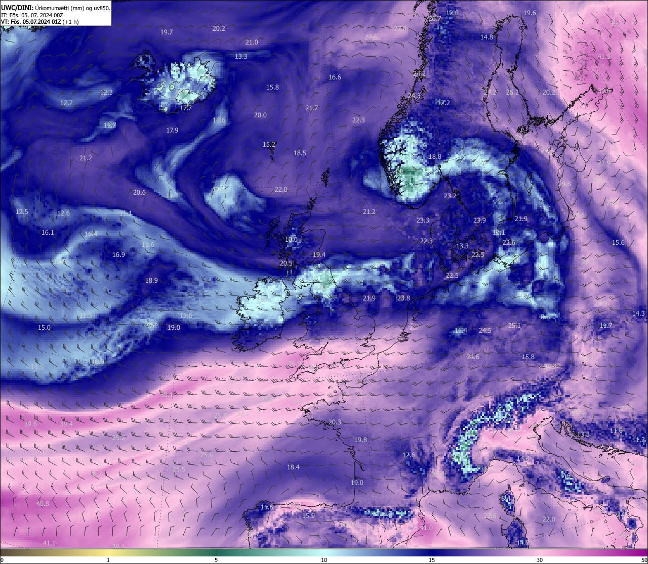Click the 12.7 map value
Screen dimensions: 648x564
(x=66, y=103)
